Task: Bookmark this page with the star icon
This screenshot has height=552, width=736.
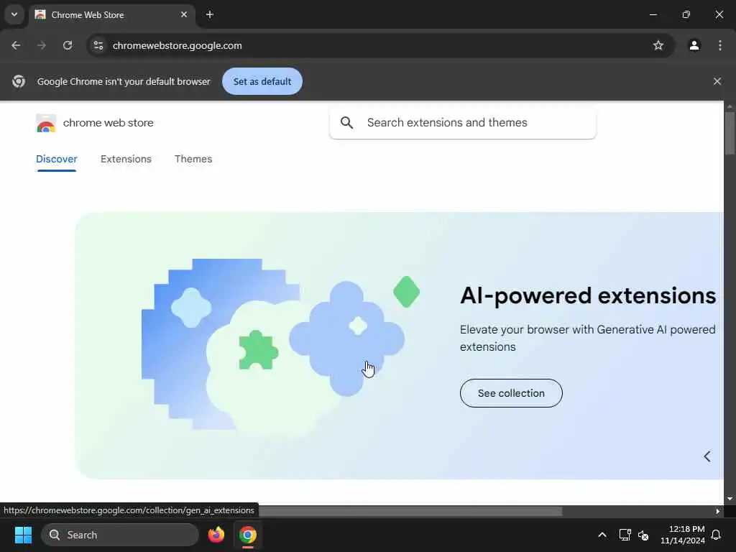Action: [x=658, y=45]
